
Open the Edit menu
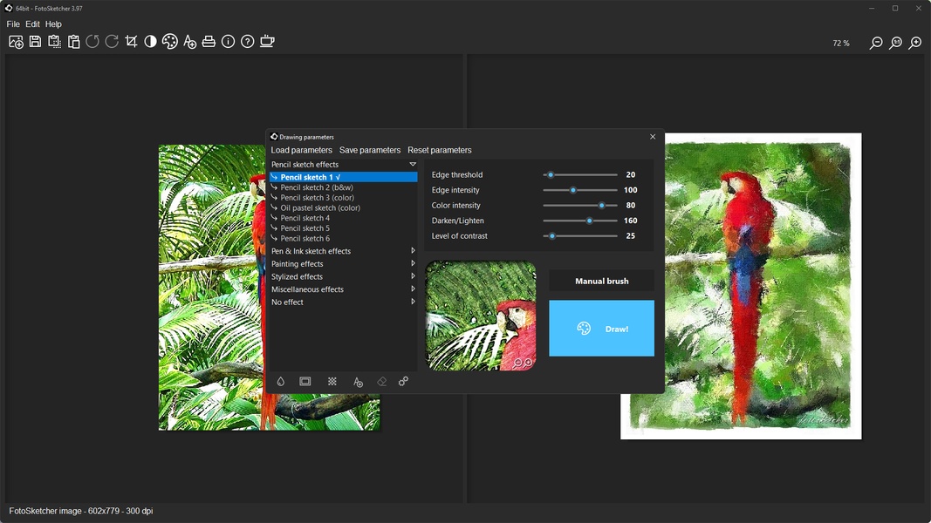coord(32,24)
